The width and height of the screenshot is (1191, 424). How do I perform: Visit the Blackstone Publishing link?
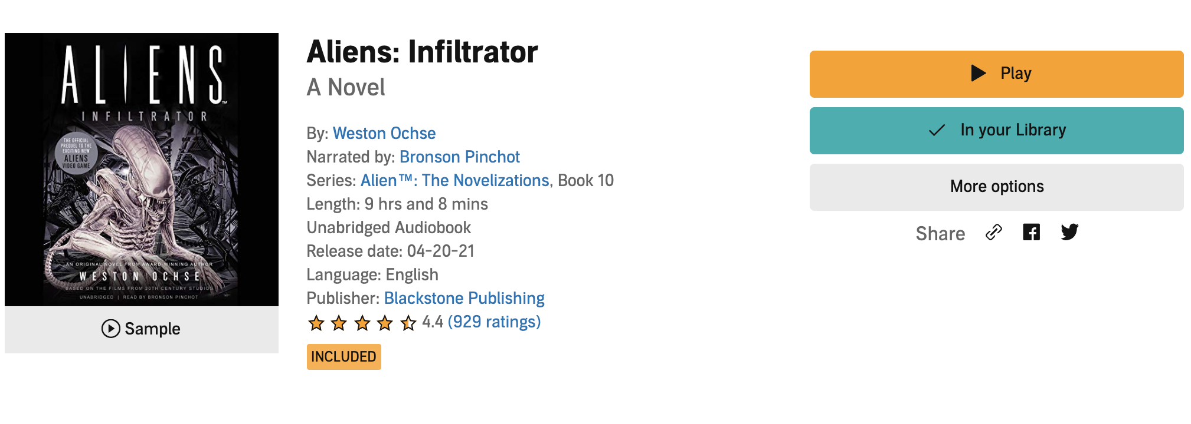coord(464,299)
